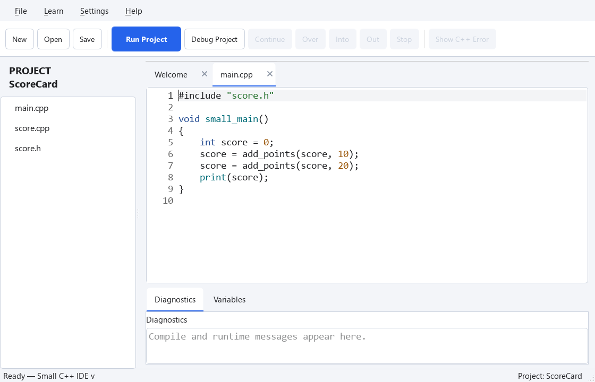The width and height of the screenshot is (595, 382).
Task: Click in the Diagnostics message box
Action: (x=367, y=345)
